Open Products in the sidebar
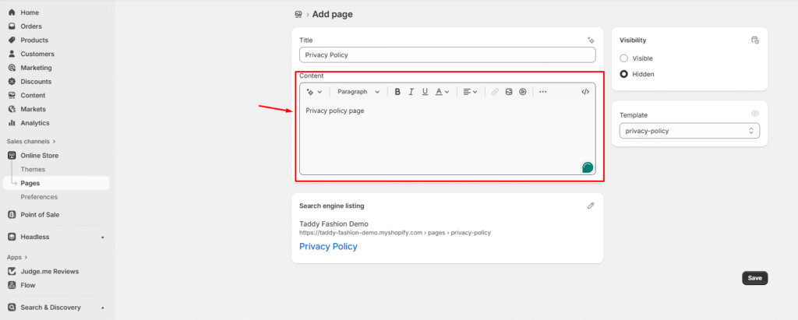Viewport: 798px width, 320px height. pyautogui.click(x=34, y=40)
